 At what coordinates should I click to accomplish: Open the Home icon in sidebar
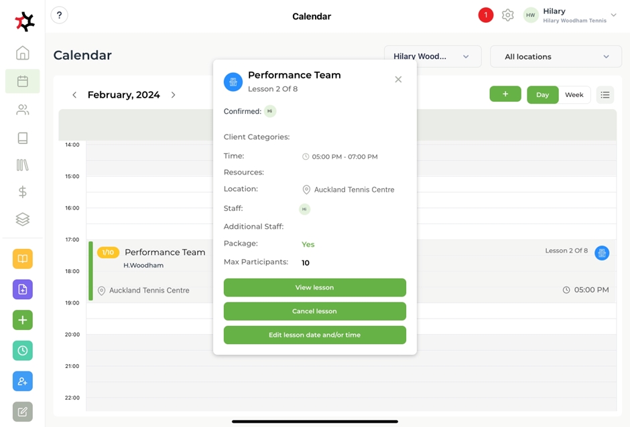[23, 54]
